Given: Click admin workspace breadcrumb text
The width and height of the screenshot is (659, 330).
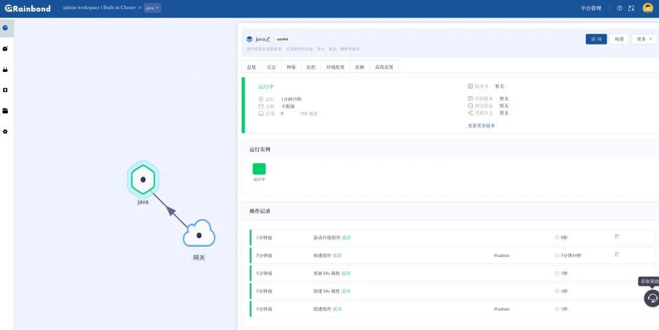Looking at the screenshot, I should click(x=81, y=8).
